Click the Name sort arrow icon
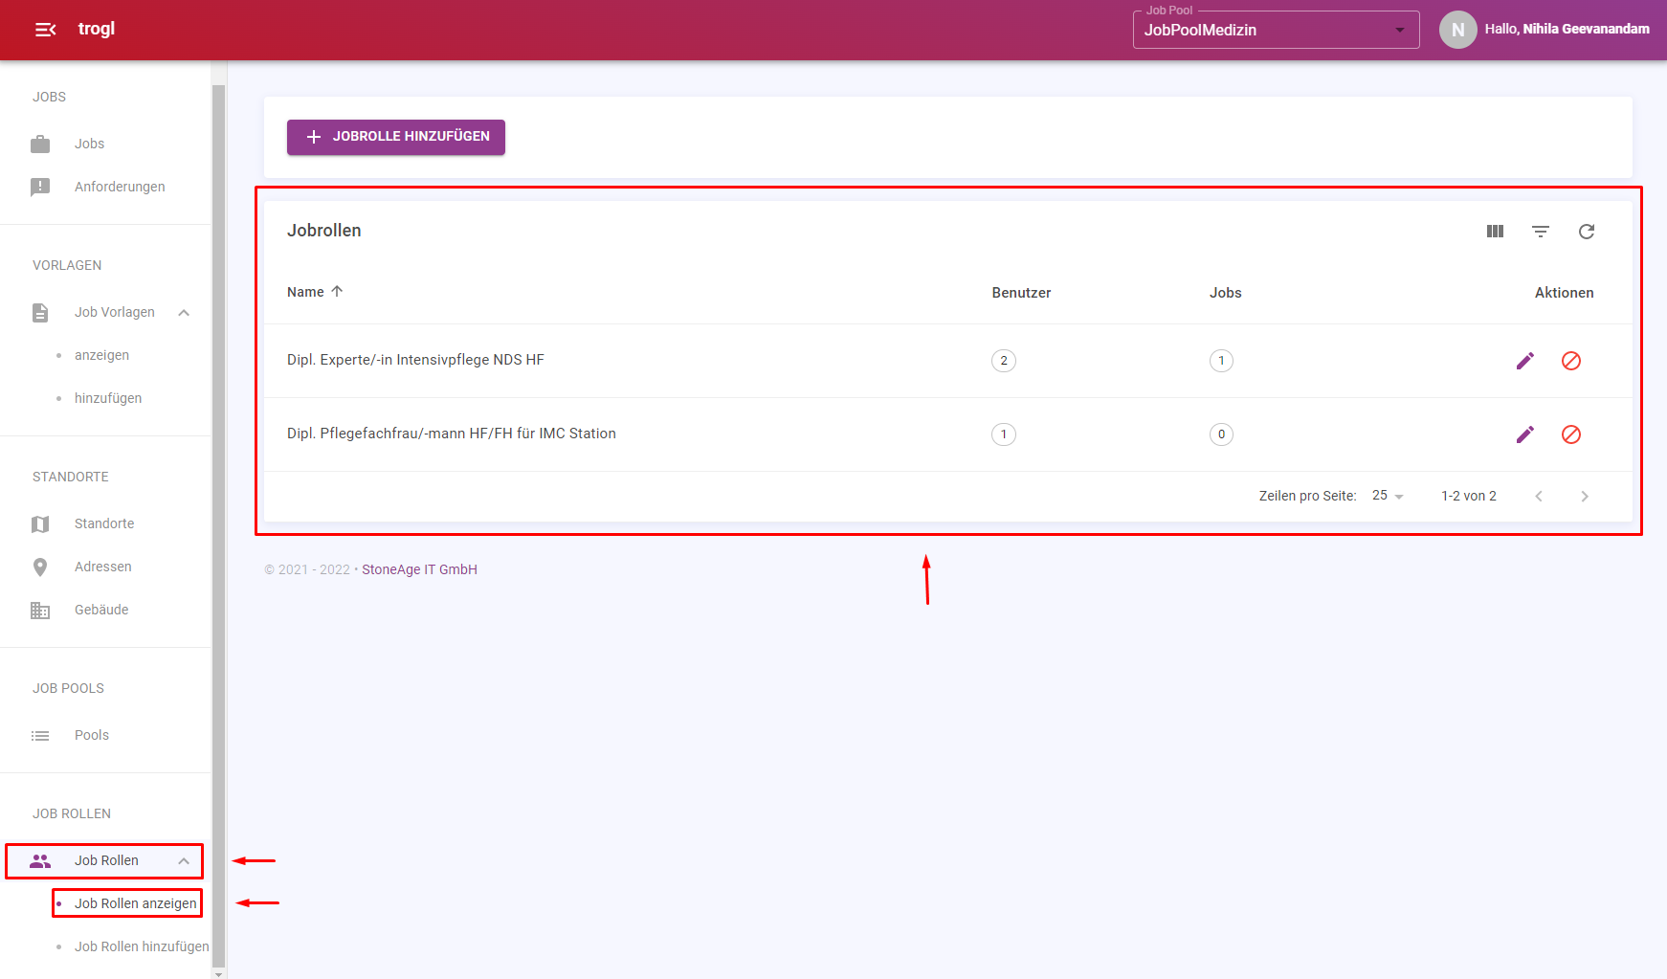 pos(337,291)
